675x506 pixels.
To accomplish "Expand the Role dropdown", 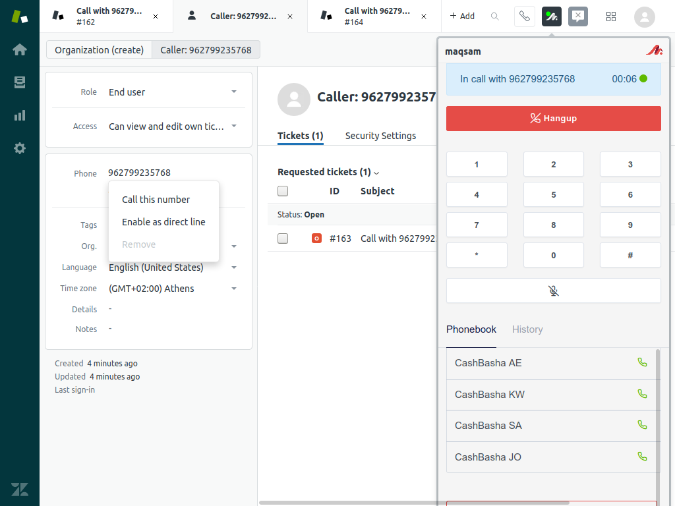I will pos(233,92).
